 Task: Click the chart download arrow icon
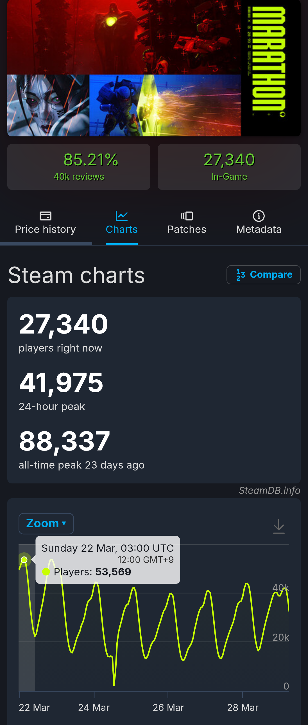click(x=279, y=526)
